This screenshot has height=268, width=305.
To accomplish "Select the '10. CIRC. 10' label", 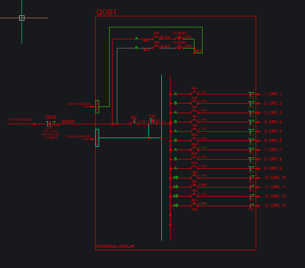I will click(275, 178).
